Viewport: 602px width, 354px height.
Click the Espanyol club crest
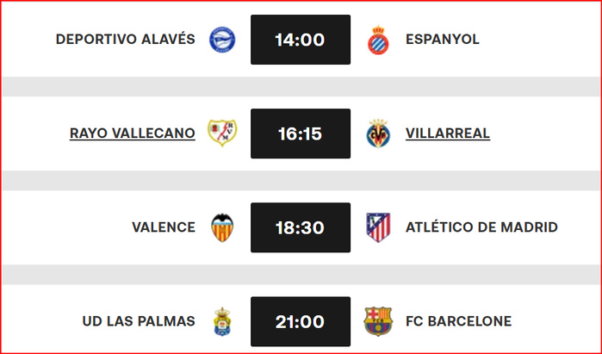(378, 40)
